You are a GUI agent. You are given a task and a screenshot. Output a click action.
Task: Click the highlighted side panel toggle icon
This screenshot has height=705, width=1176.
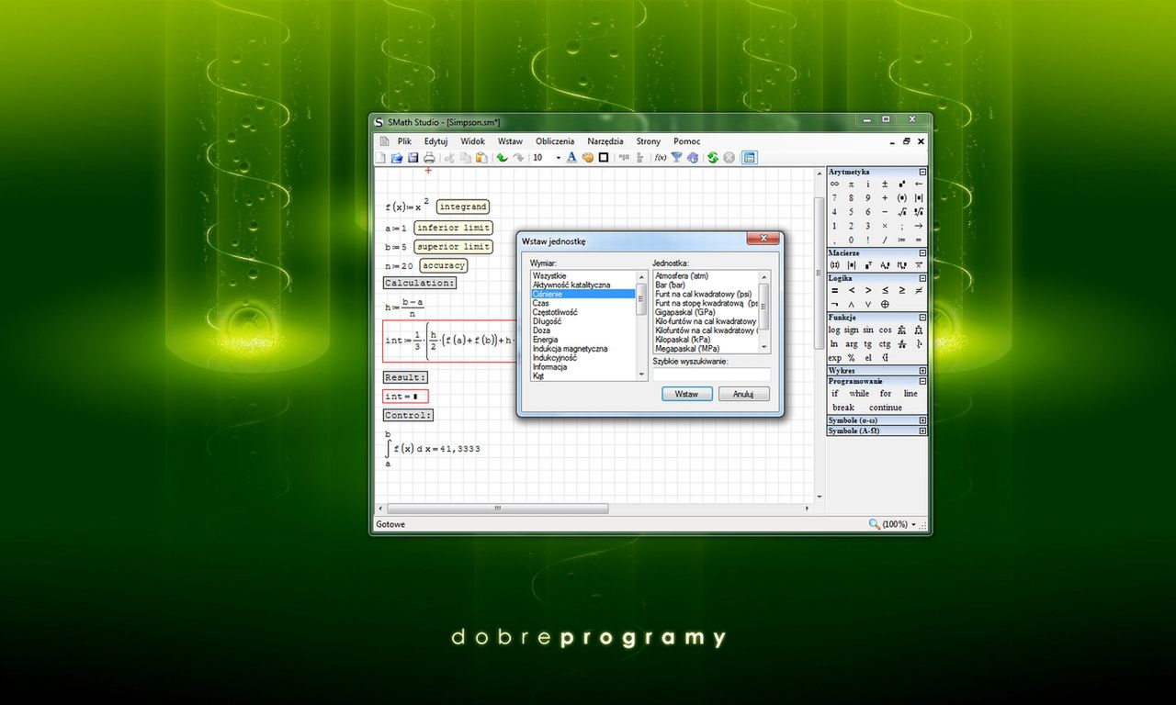pos(749,158)
